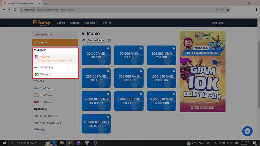The image size is (260, 146).
Task: Switch to the Nạp Game tab
Action: click(55, 34)
